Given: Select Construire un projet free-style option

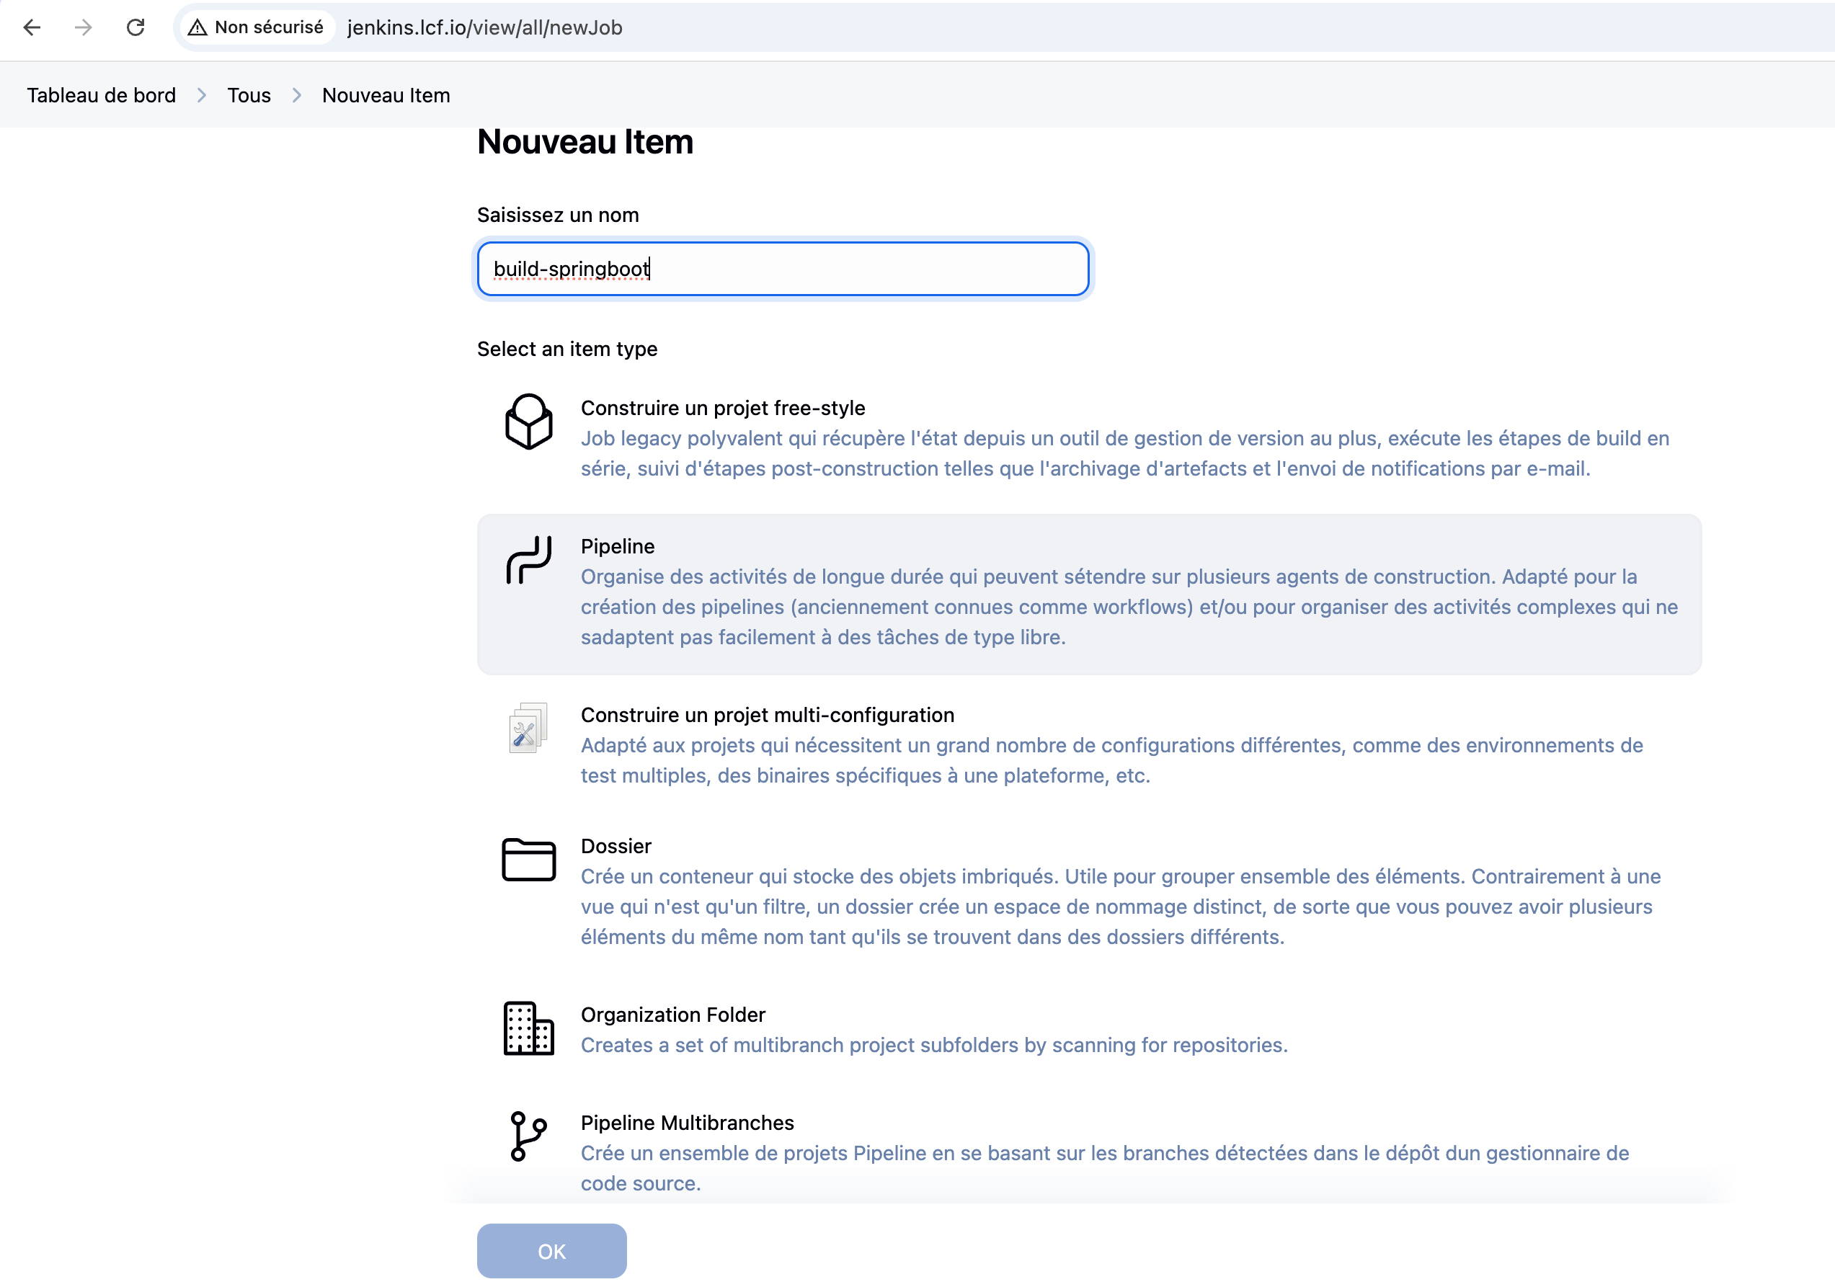Looking at the screenshot, I should [x=722, y=409].
